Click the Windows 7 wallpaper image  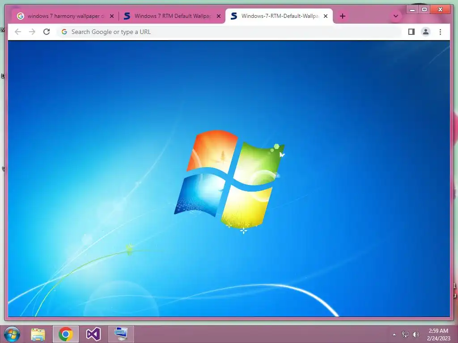click(x=229, y=179)
